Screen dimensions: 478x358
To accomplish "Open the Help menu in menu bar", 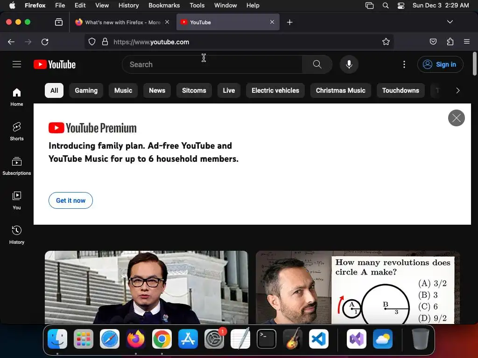I will 253,5.
